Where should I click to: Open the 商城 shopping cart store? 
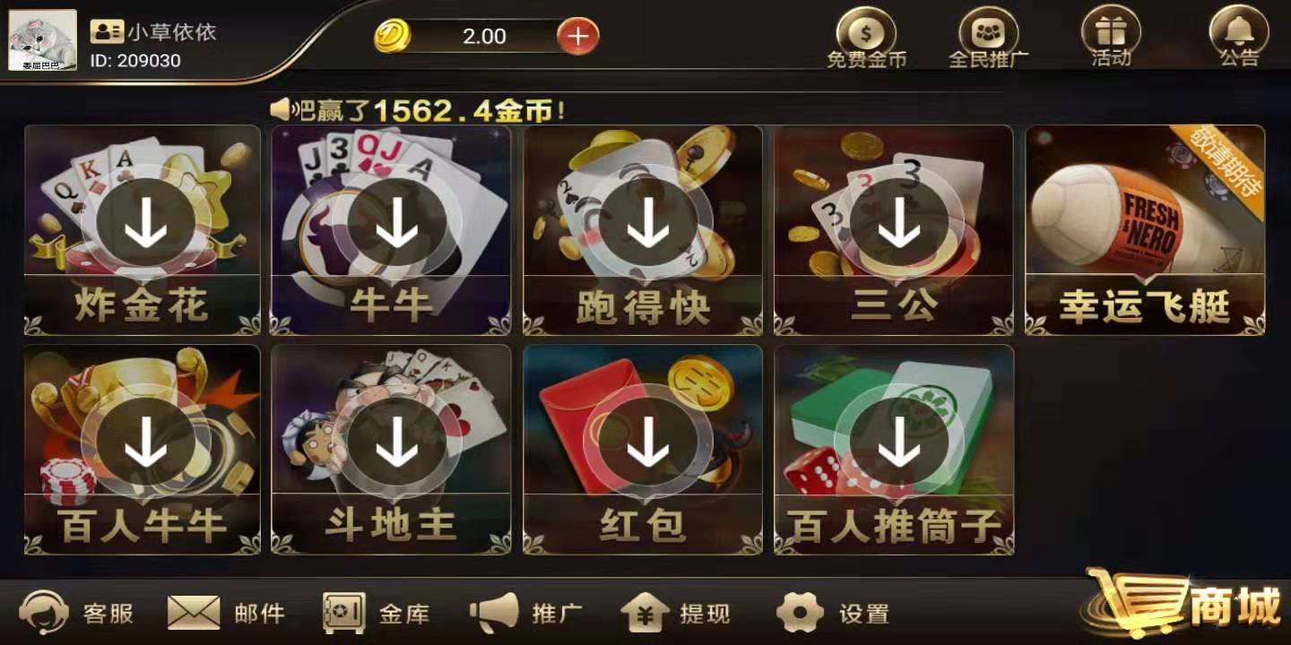coord(1183,606)
